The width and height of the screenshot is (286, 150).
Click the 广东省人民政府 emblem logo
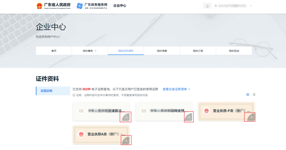click(x=39, y=6)
